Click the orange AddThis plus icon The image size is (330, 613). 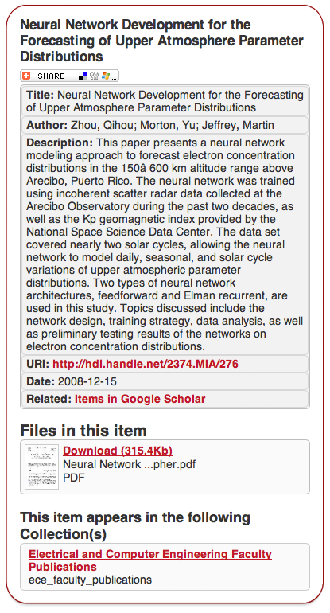click(26, 76)
